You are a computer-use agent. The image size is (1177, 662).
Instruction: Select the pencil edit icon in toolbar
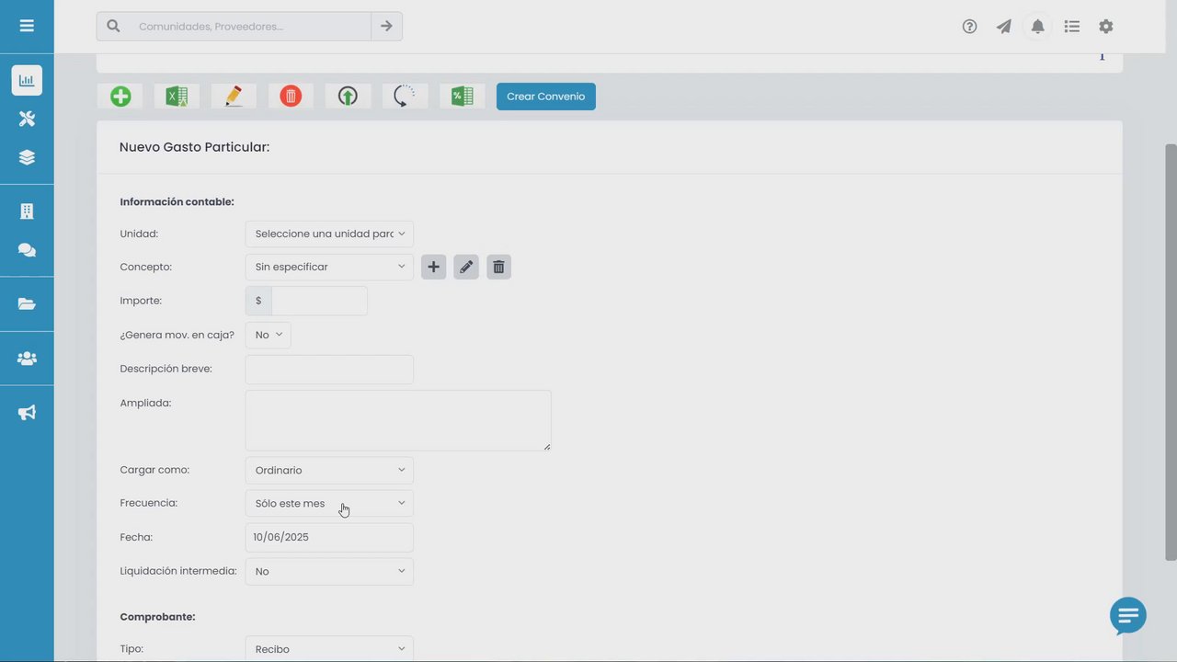[234, 97]
